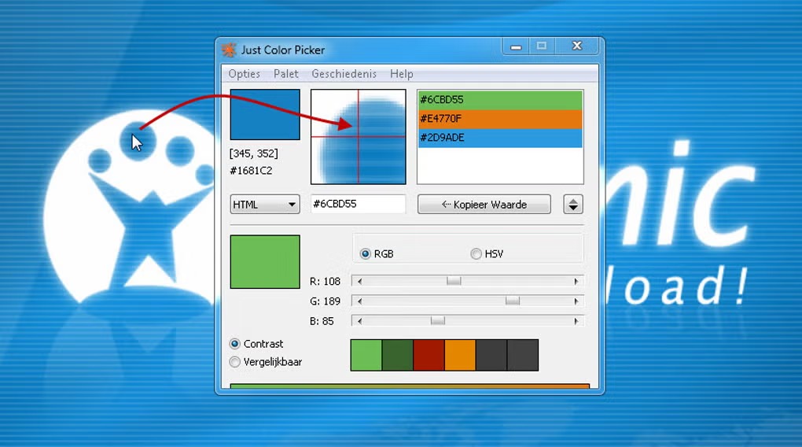Click right arrow of the B slider
The width and height of the screenshot is (802, 447).
click(x=576, y=321)
